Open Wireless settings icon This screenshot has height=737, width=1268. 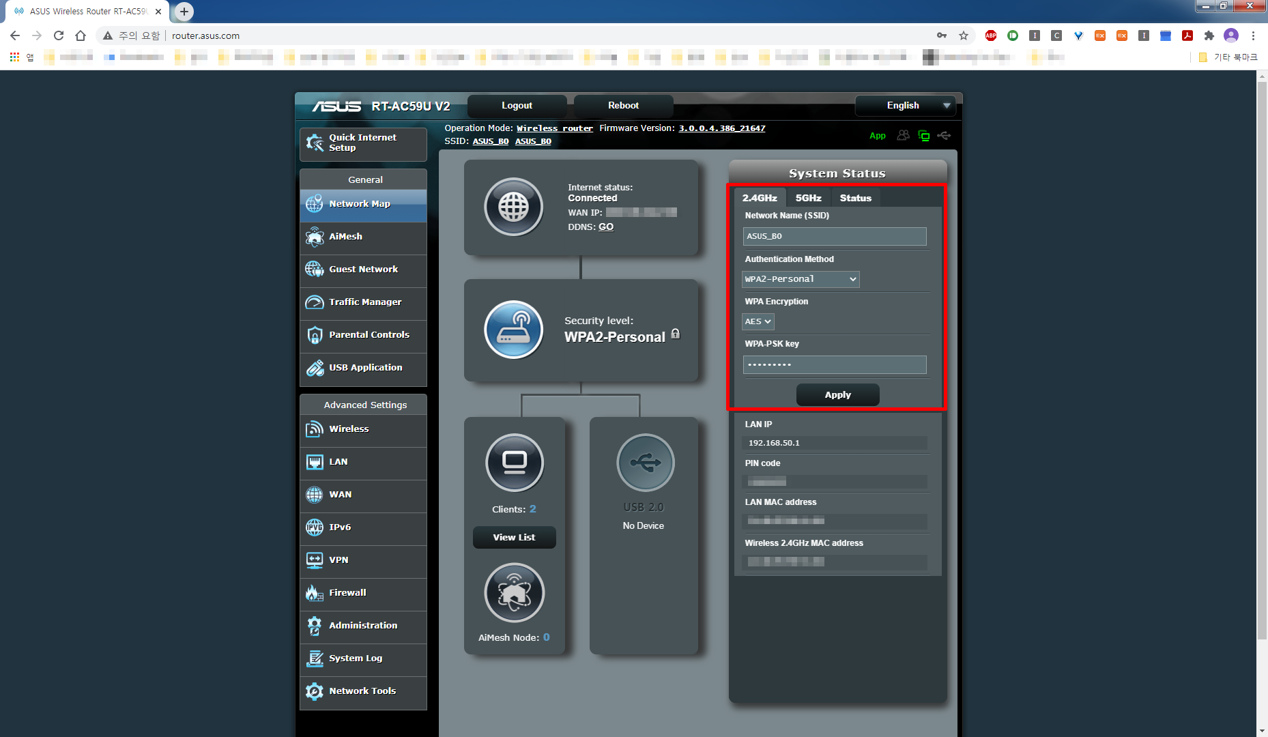tap(315, 429)
